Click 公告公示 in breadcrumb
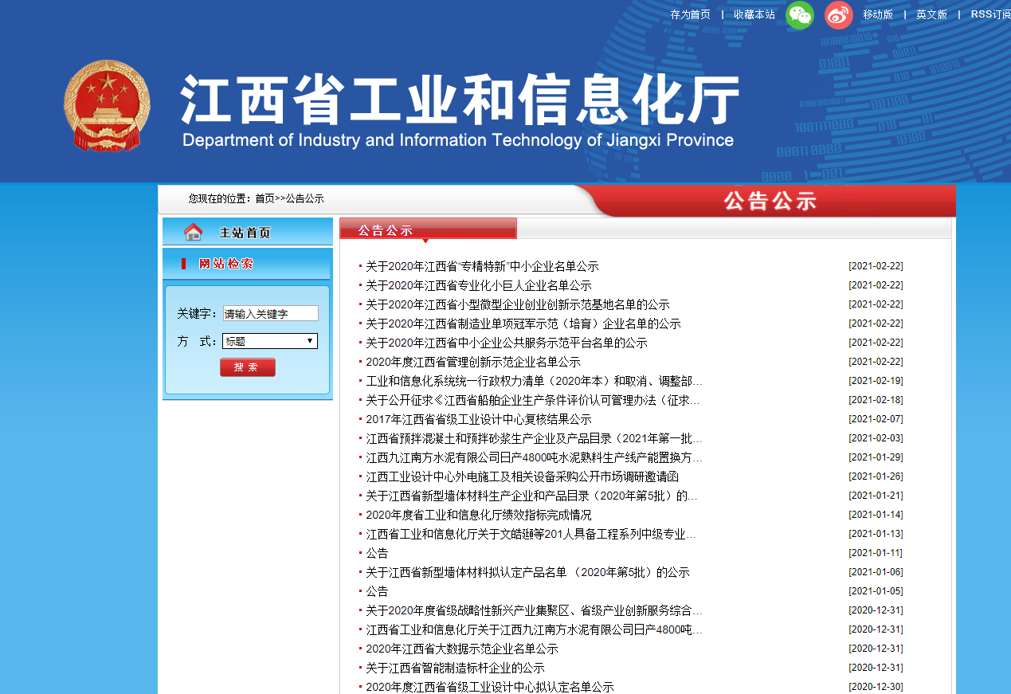This screenshot has height=694, width=1011. pyautogui.click(x=304, y=198)
